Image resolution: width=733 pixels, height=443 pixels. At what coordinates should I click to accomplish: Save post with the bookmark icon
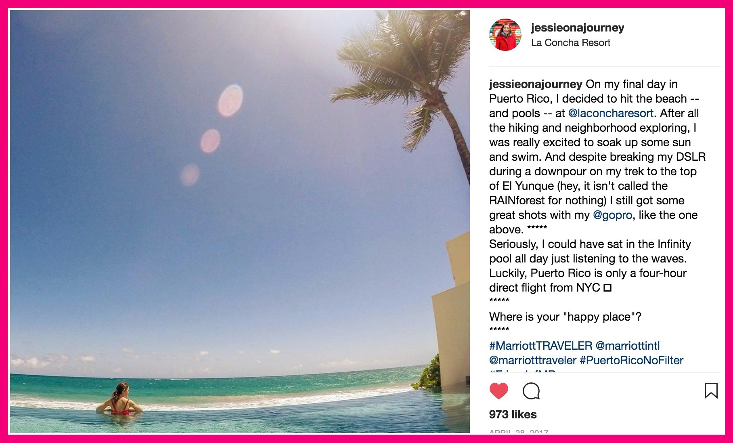pos(711,391)
